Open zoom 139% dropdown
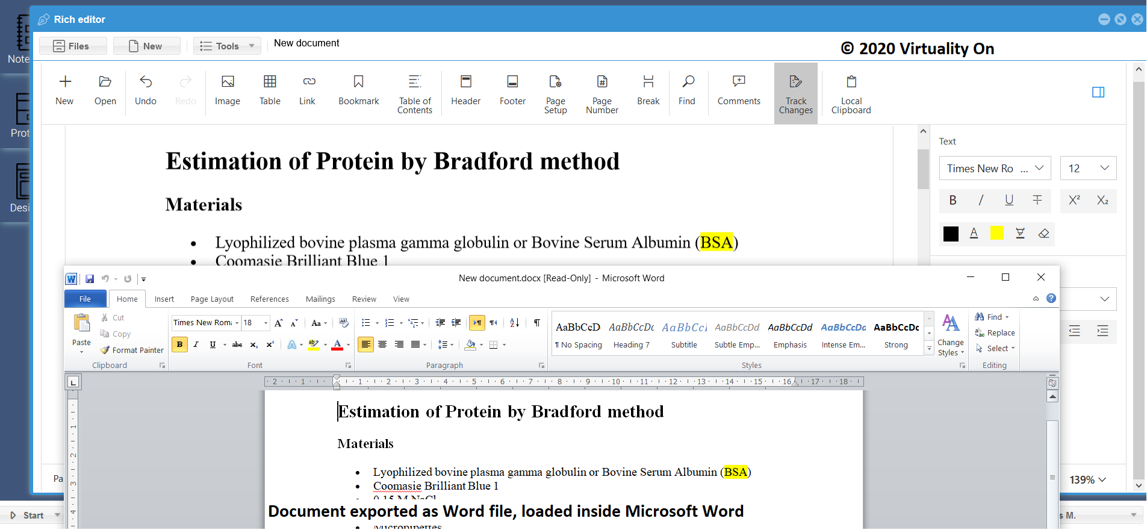The width and height of the screenshot is (1147, 530). [x=1088, y=480]
